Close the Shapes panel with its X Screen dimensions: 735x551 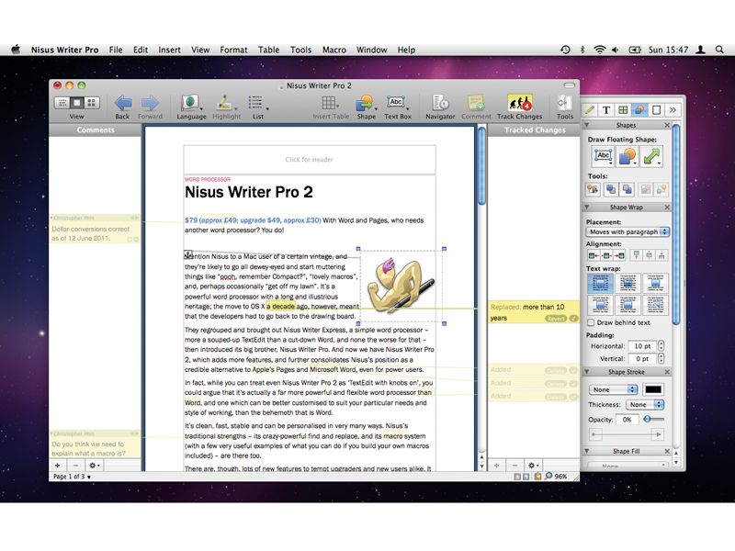tap(667, 125)
